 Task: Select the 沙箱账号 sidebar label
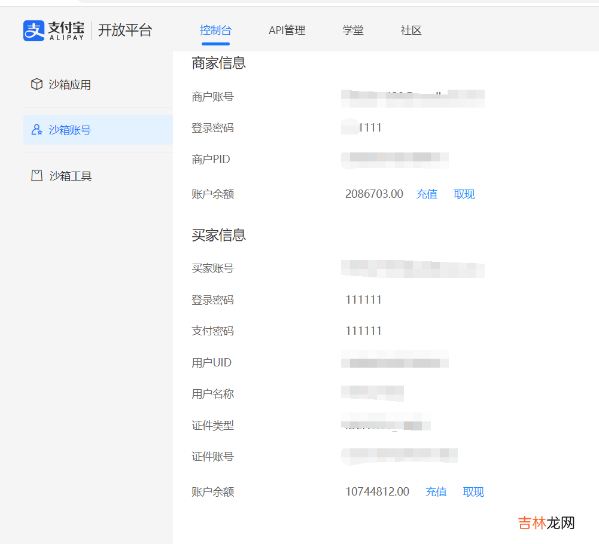coord(70,130)
